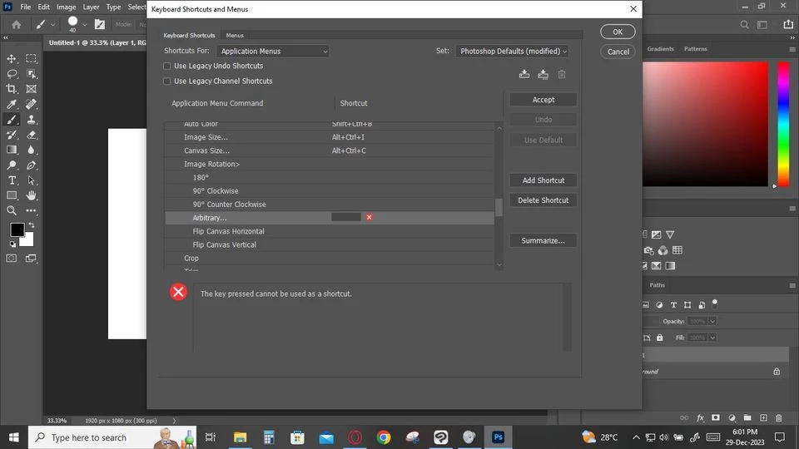
Task: Open the Patterns panel tab
Action: click(696, 49)
